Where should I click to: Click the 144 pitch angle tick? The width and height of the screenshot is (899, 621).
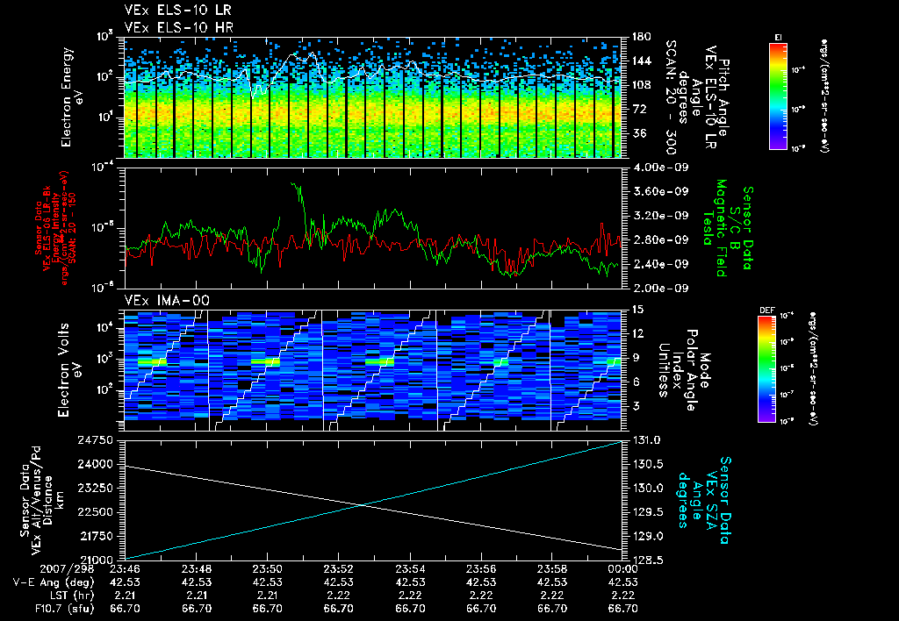[640, 61]
